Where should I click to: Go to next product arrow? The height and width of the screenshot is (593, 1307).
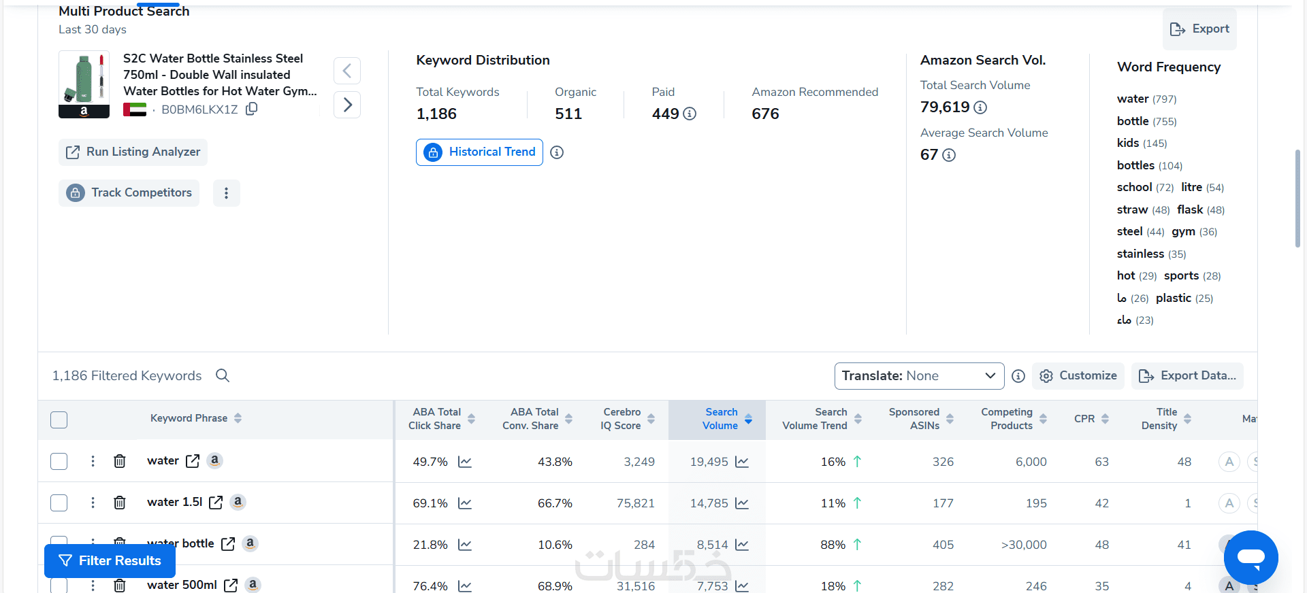[x=347, y=105]
